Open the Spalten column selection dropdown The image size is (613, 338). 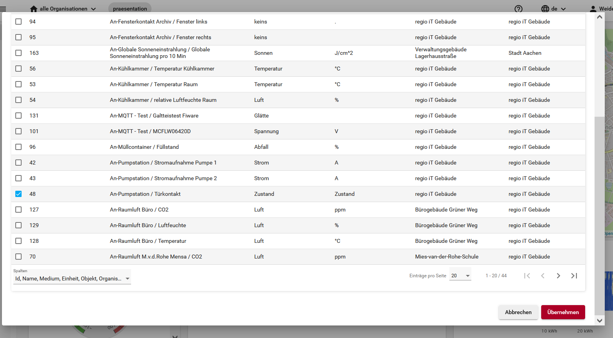pos(72,278)
